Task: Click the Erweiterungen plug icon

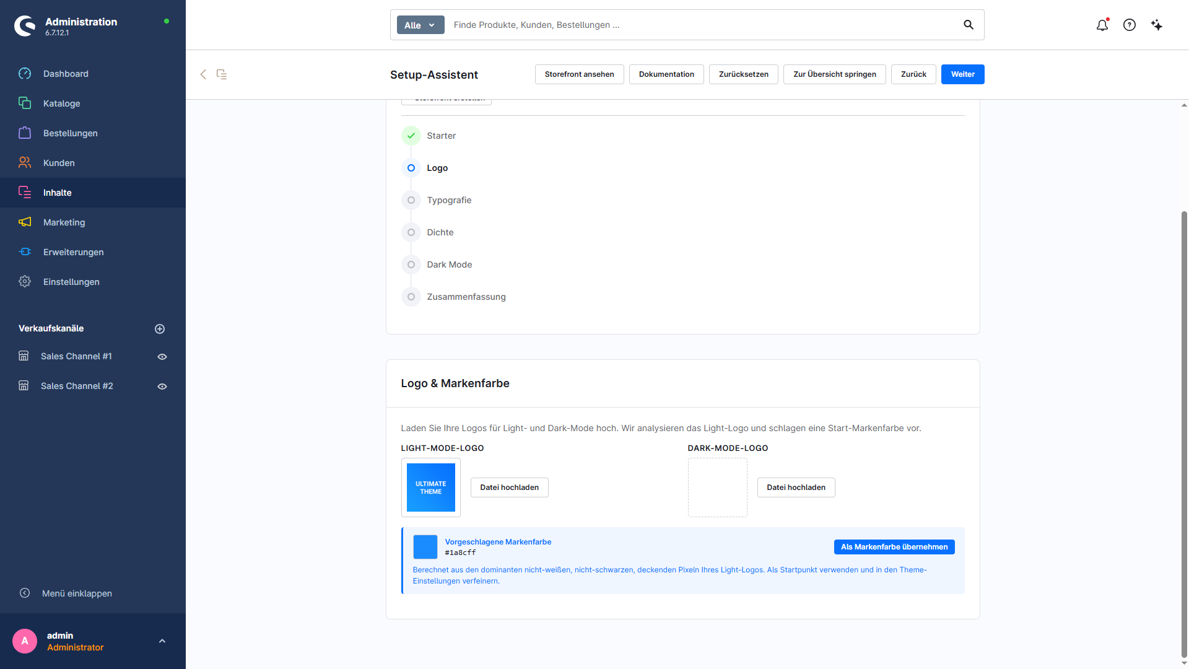Action: 25,252
